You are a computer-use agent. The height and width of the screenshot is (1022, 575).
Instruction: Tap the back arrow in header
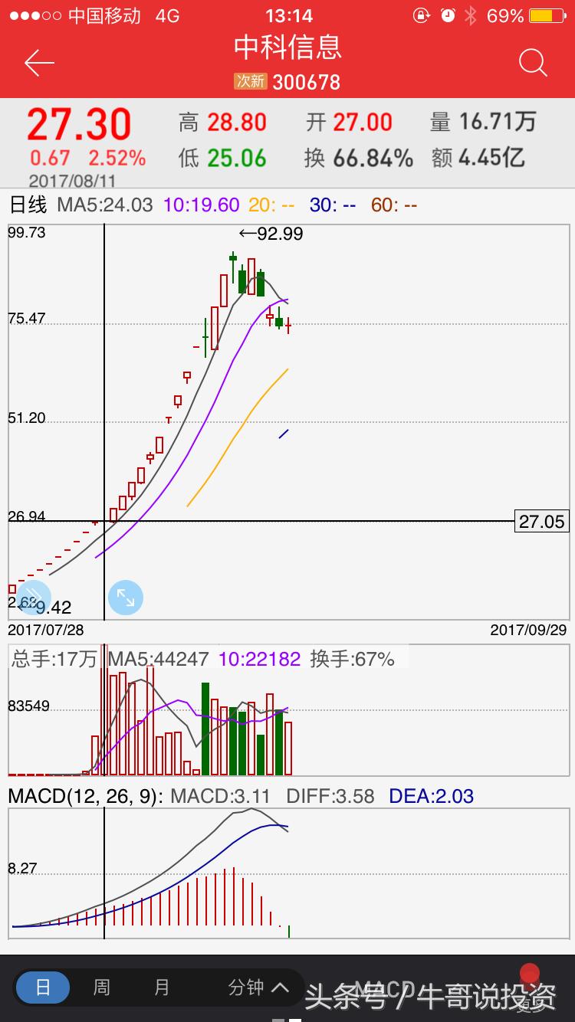coord(39,63)
